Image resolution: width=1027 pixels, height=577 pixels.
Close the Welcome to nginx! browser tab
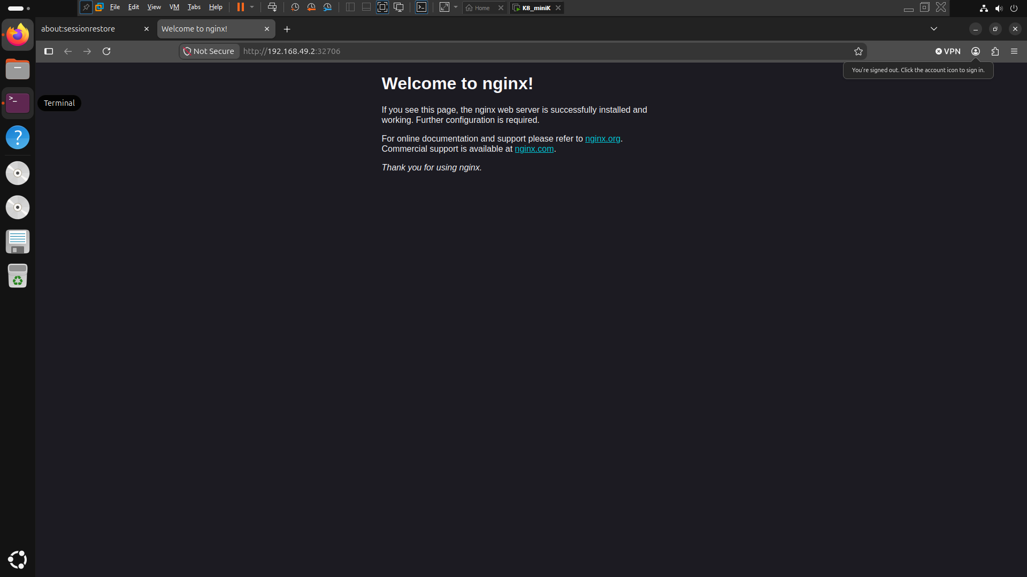click(x=267, y=29)
